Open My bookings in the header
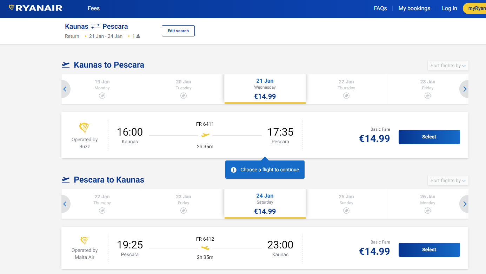Viewport: 486px width, 274px height. 414,8
